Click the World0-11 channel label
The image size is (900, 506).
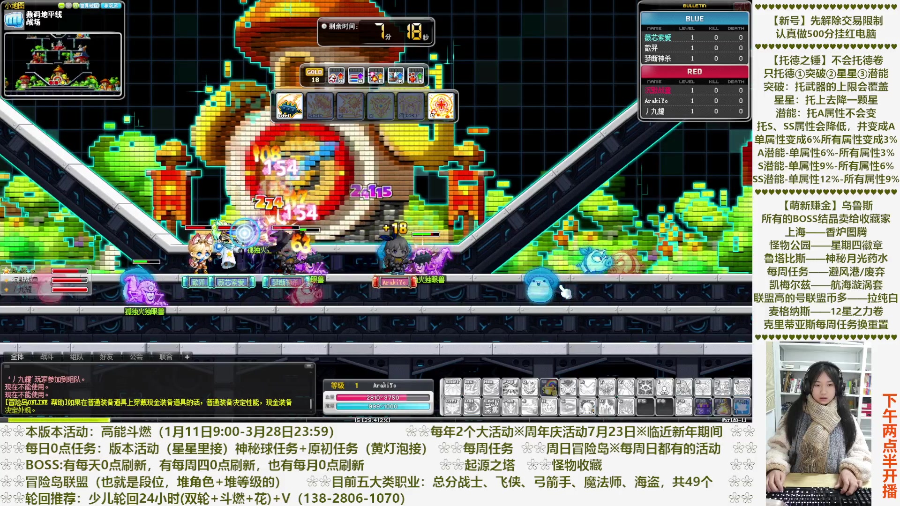pos(734,420)
